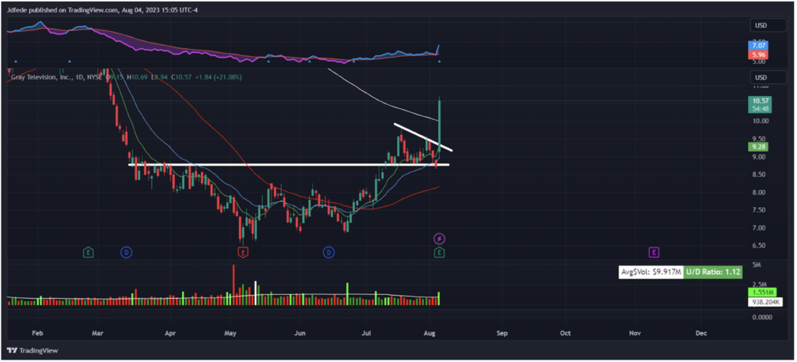Open the purple lightning news marker

coord(439,237)
